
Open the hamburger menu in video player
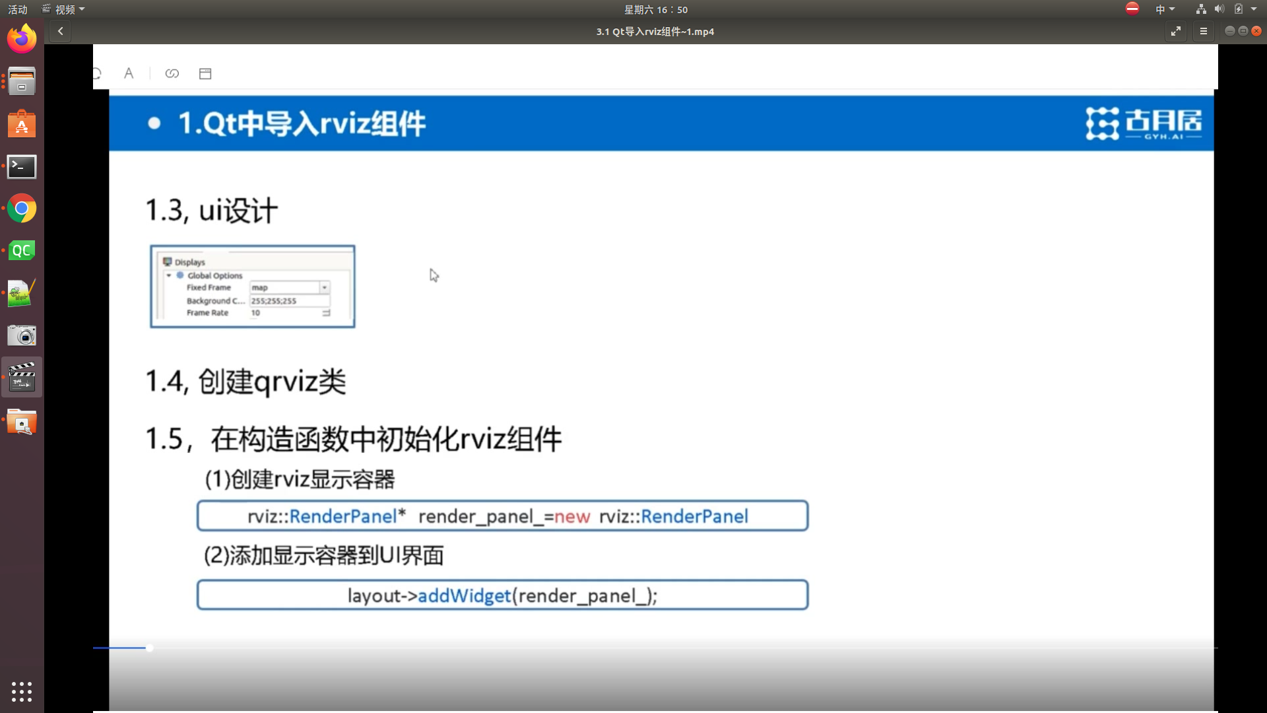click(x=1204, y=31)
